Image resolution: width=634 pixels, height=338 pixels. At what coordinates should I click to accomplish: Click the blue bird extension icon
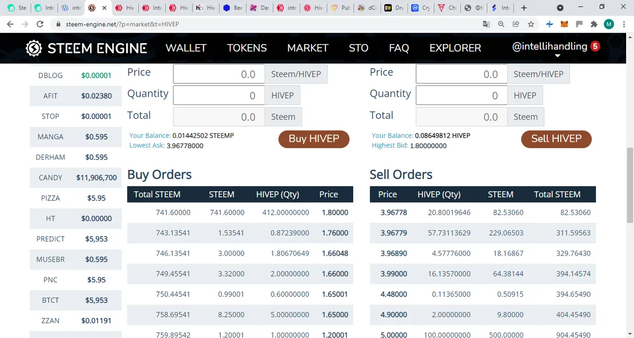point(549,24)
